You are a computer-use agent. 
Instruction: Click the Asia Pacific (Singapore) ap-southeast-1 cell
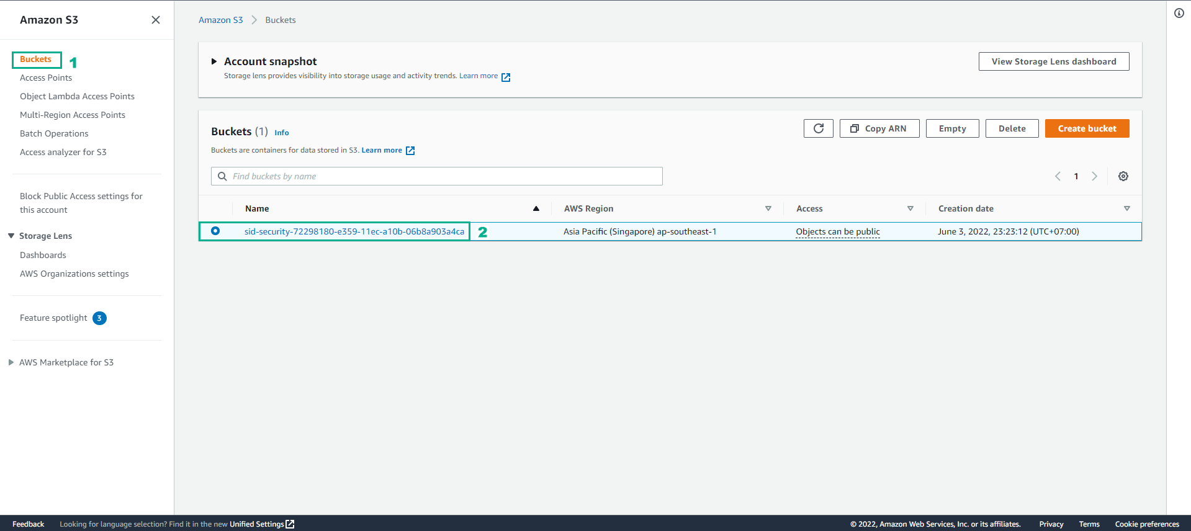click(x=639, y=231)
